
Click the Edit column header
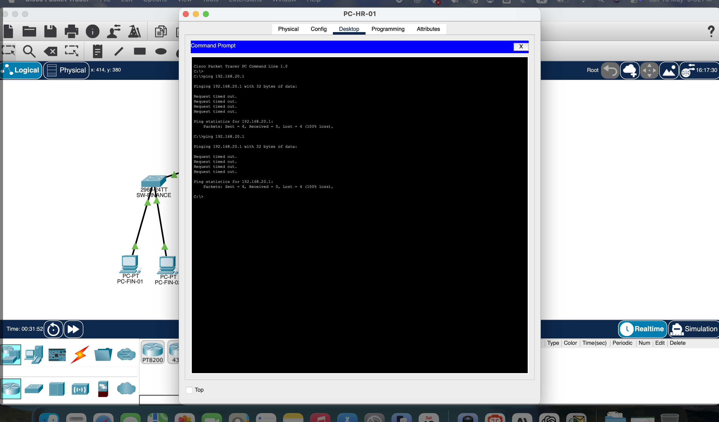660,343
